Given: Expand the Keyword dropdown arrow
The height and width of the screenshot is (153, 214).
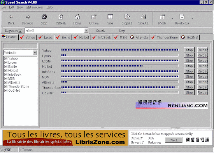Looking at the screenshot, I should point(86,30).
